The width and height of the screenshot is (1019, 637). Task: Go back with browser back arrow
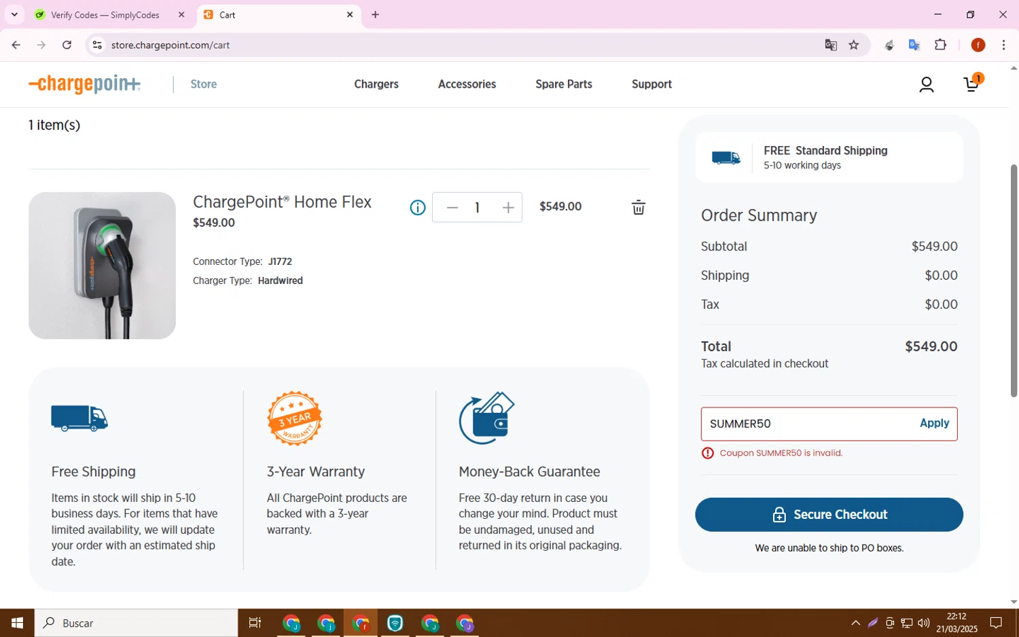pos(16,45)
